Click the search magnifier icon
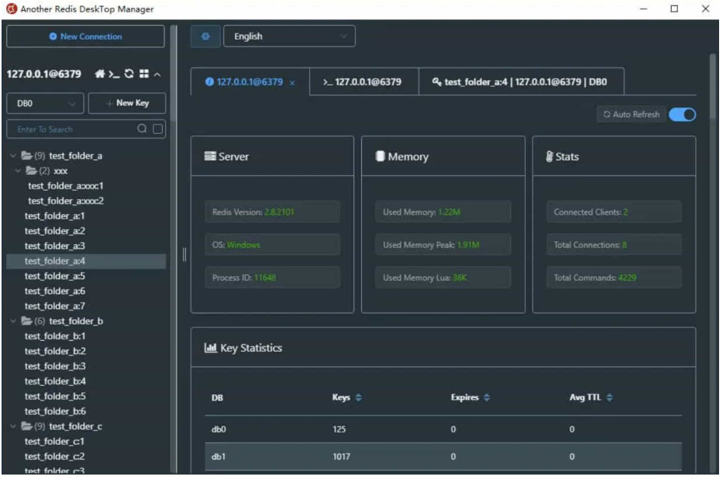 point(142,128)
